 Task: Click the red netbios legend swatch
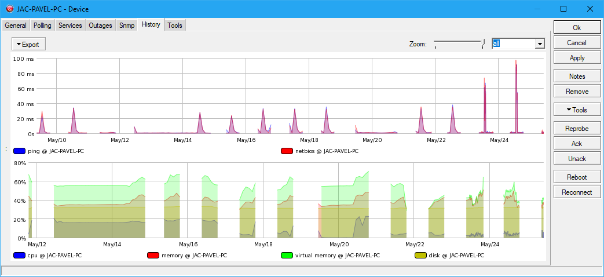pos(287,151)
